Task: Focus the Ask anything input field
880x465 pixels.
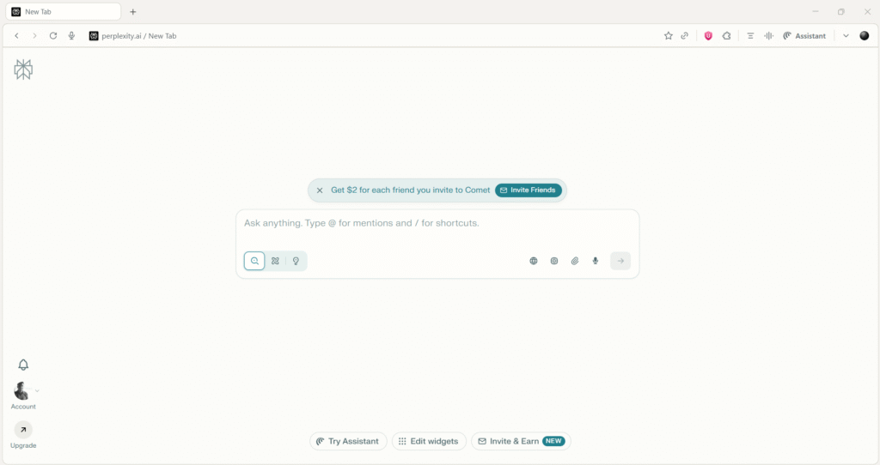Action: (x=437, y=223)
